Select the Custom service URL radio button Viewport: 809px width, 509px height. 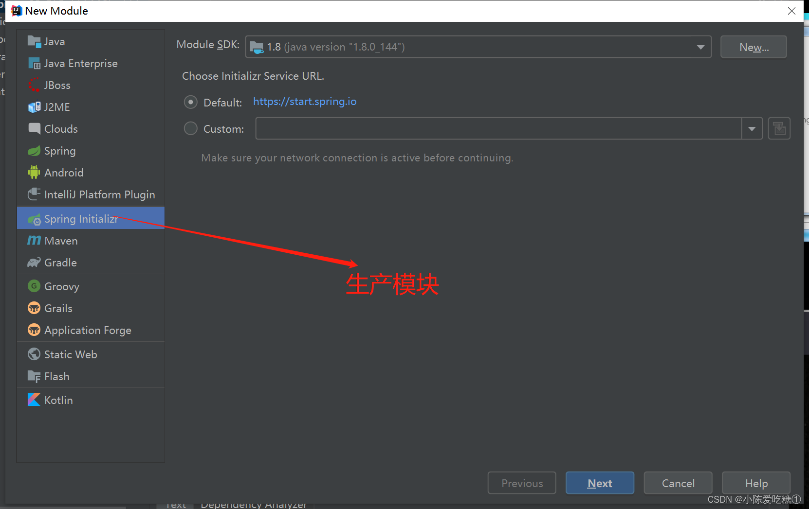pyautogui.click(x=190, y=129)
